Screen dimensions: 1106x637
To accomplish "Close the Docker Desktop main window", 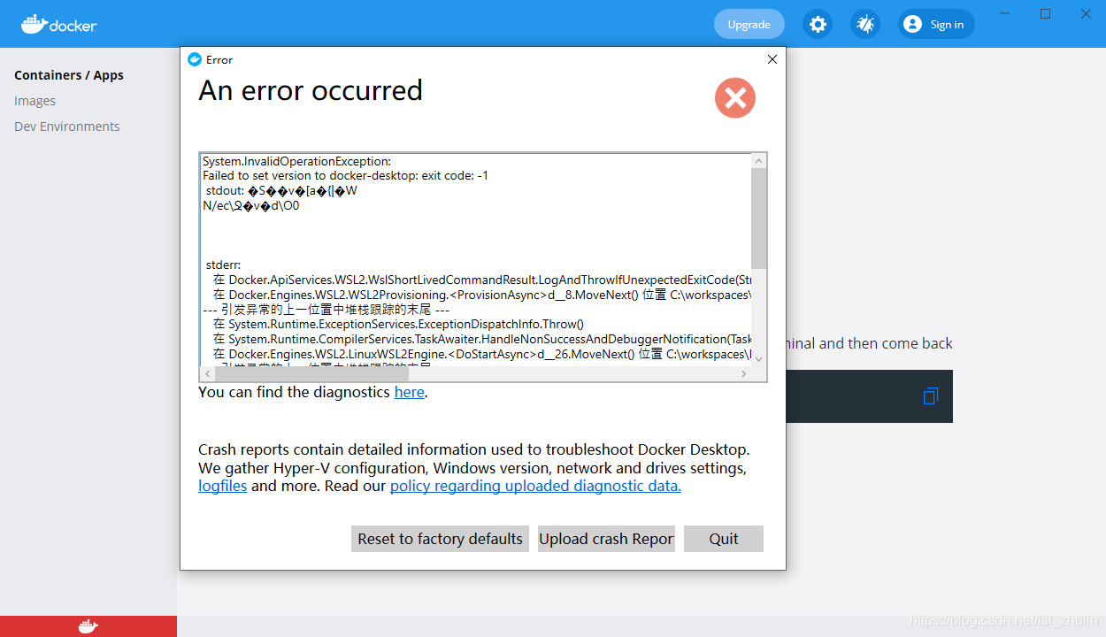I will [1086, 13].
